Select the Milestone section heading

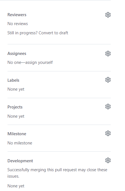tap(17, 134)
